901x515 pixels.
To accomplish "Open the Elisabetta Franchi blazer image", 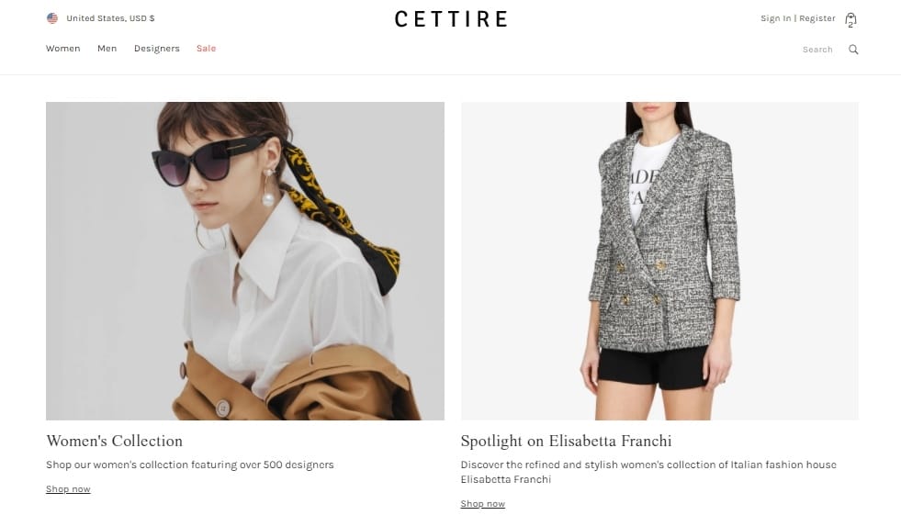I will tap(659, 262).
